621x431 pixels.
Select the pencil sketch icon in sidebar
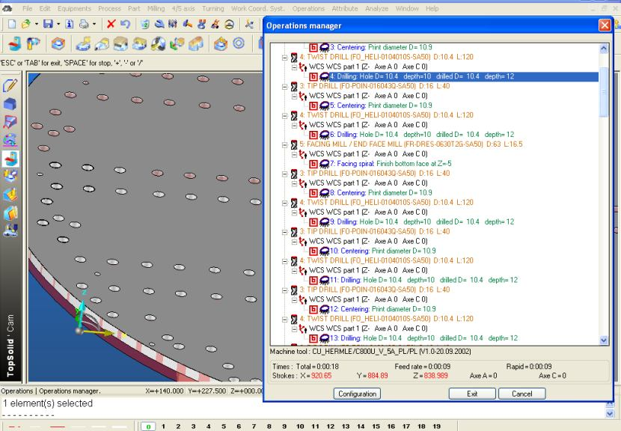click(x=10, y=85)
